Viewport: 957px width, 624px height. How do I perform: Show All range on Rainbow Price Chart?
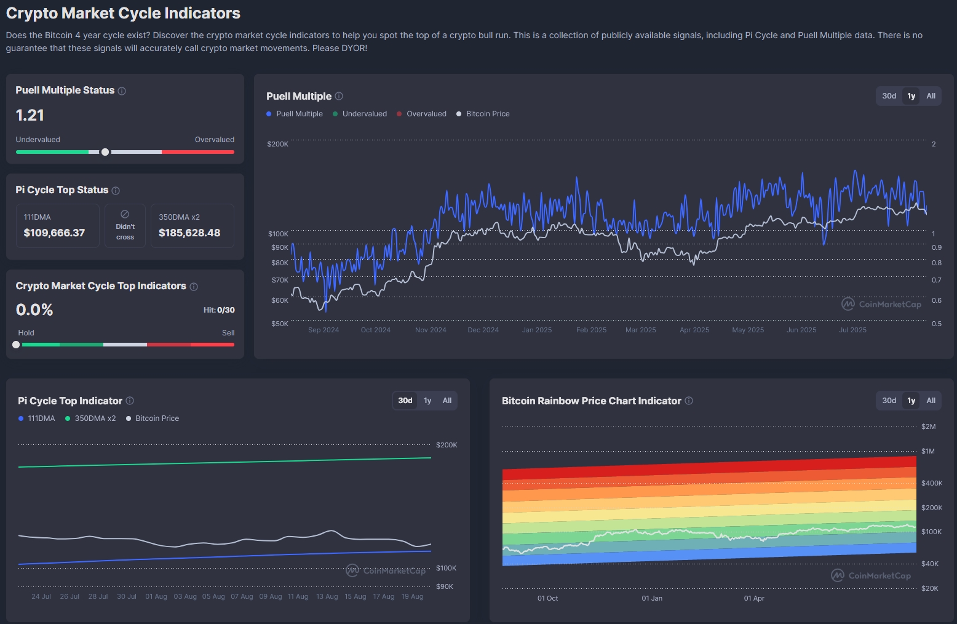pyautogui.click(x=931, y=401)
